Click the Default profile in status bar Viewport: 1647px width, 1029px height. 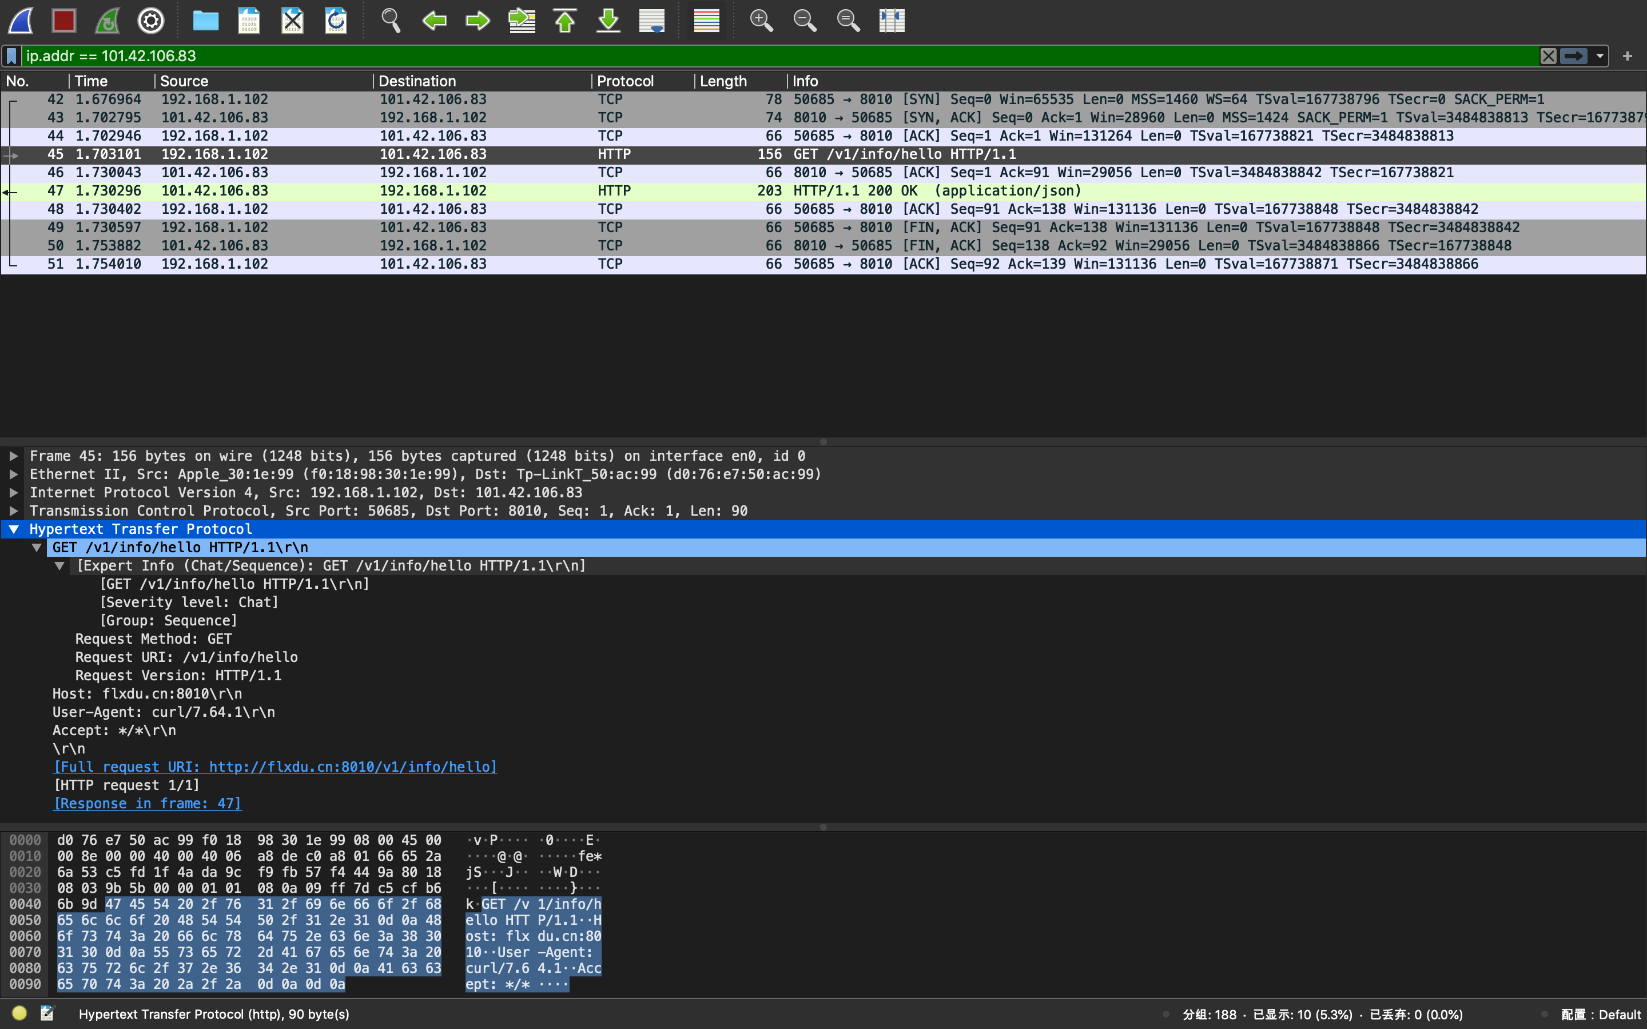point(1601,1015)
